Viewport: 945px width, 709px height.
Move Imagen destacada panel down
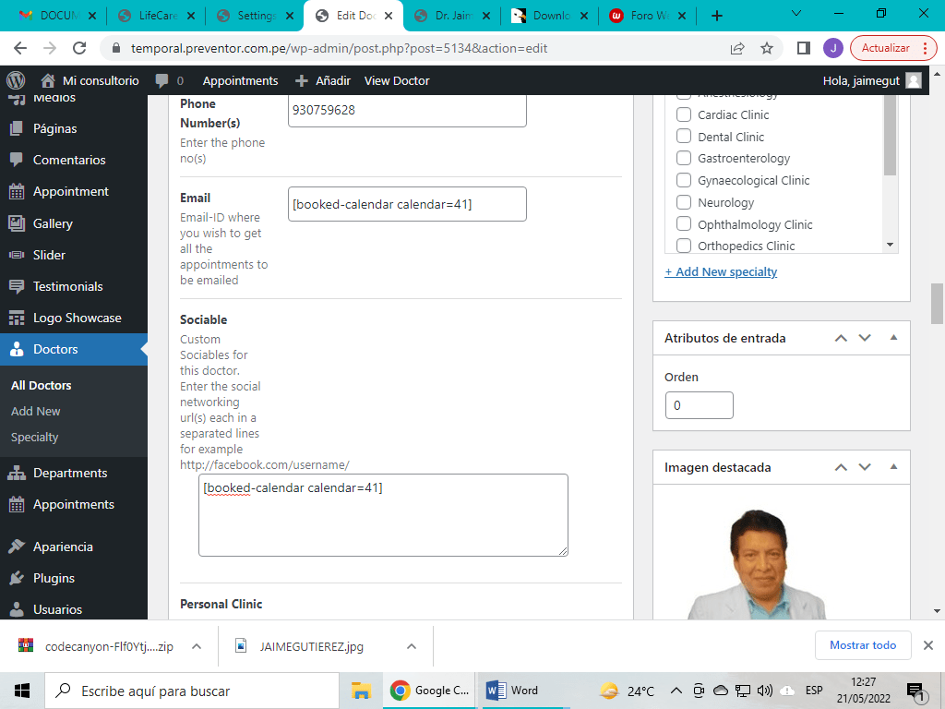coord(865,467)
